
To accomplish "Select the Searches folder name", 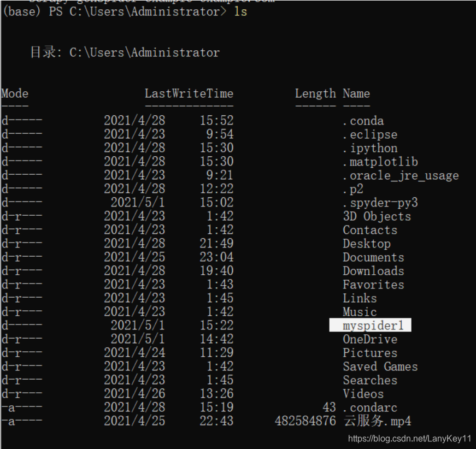I will pos(370,380).
